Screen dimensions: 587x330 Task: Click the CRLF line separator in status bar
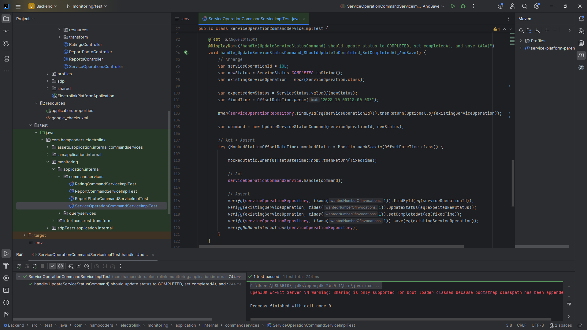(x=522, y=325)
